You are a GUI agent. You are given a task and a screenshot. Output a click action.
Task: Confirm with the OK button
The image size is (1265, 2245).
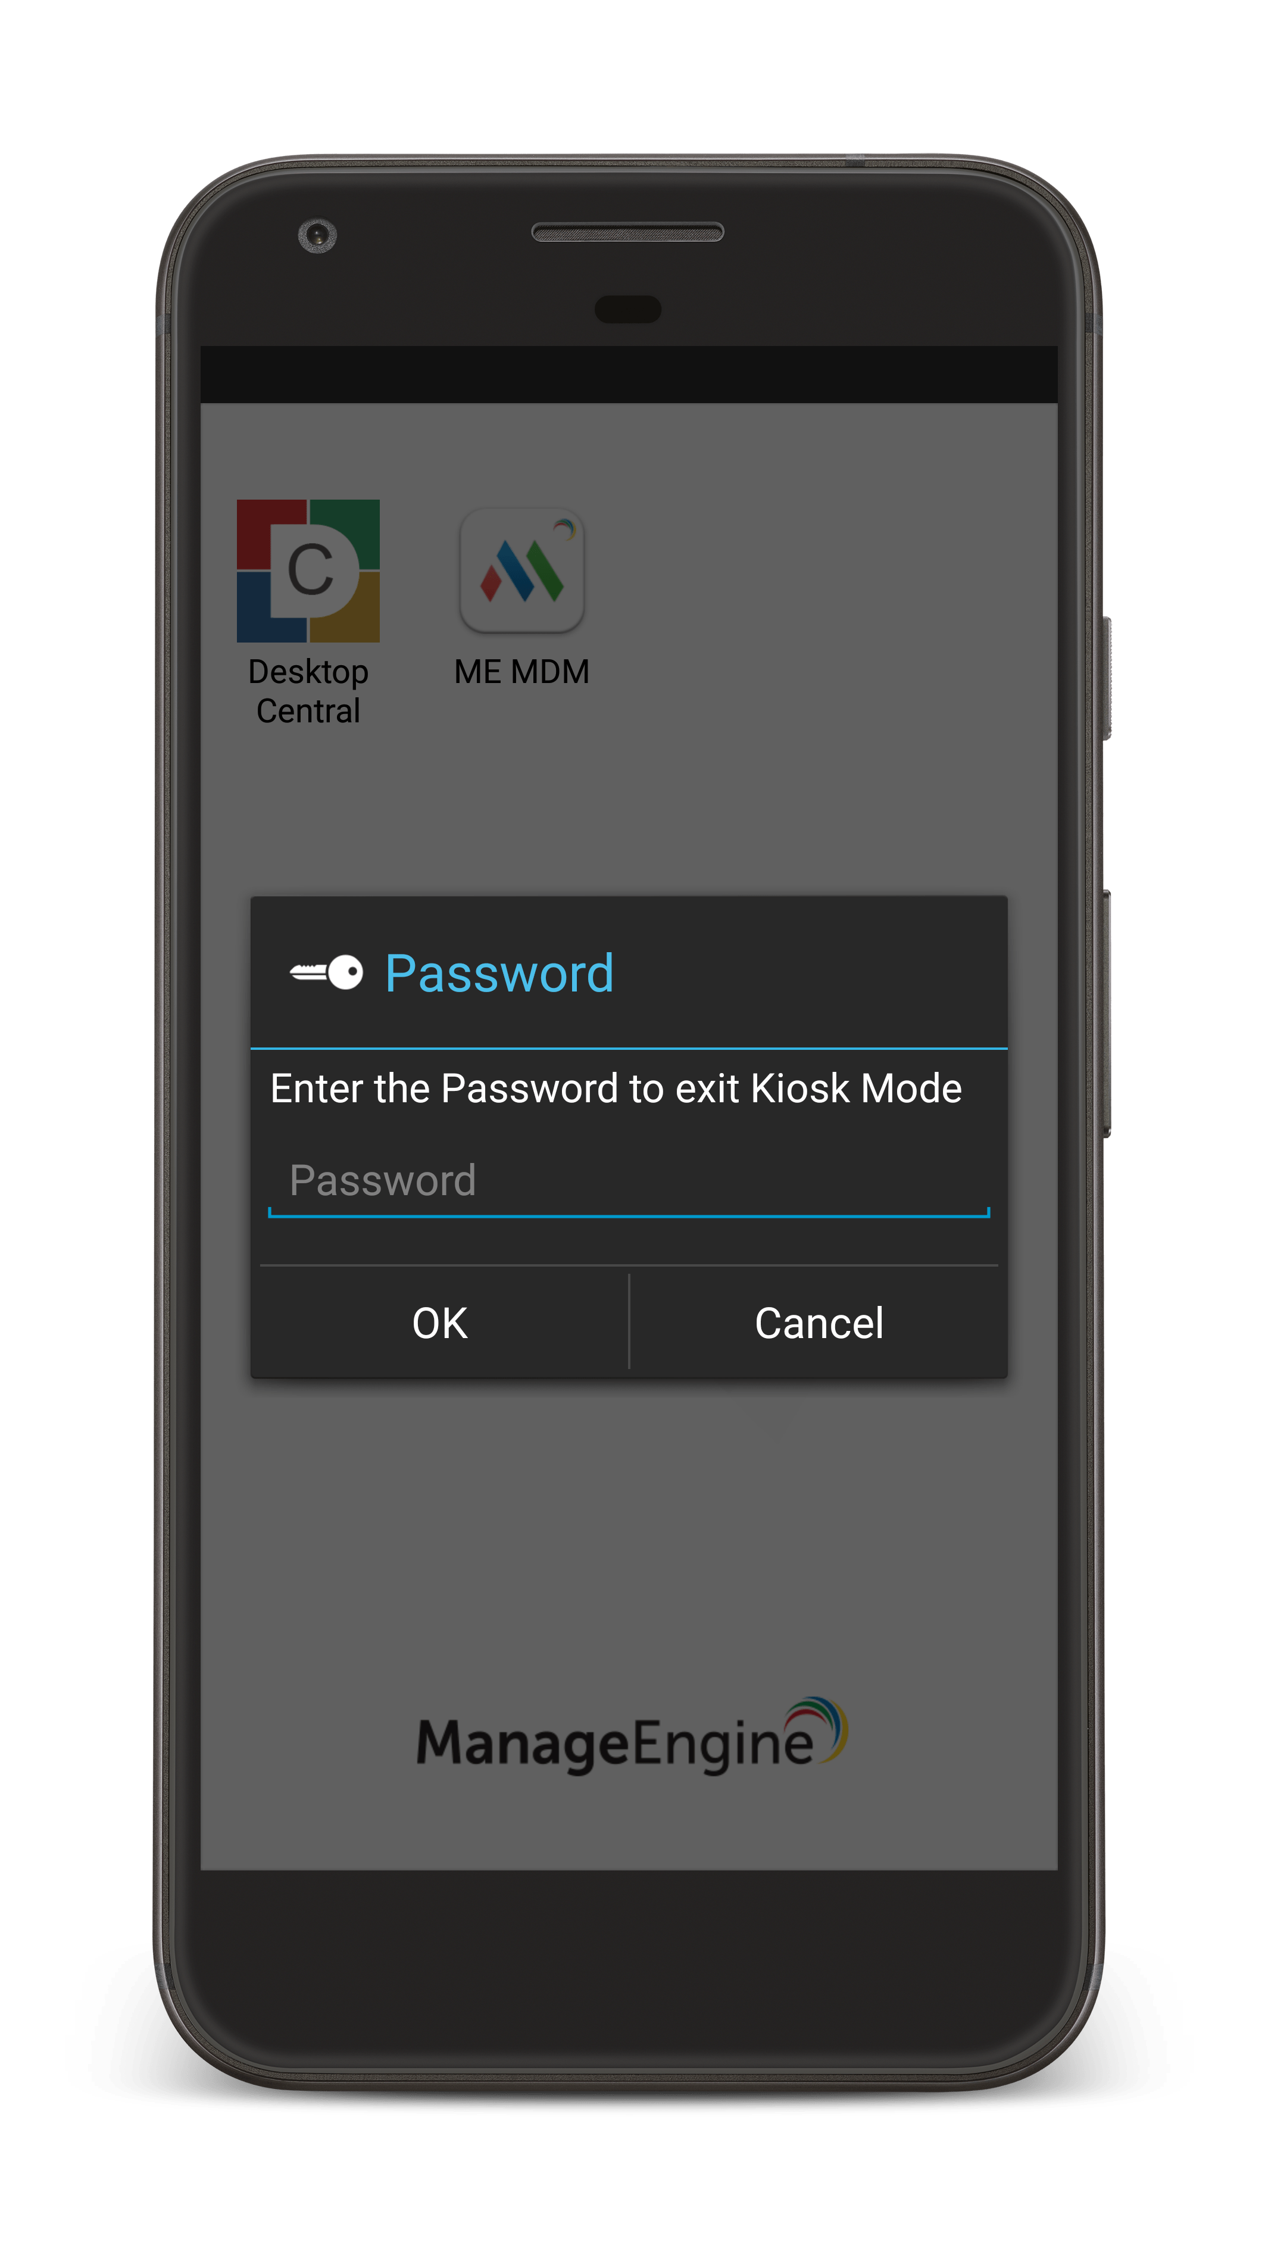point(440,1322)
